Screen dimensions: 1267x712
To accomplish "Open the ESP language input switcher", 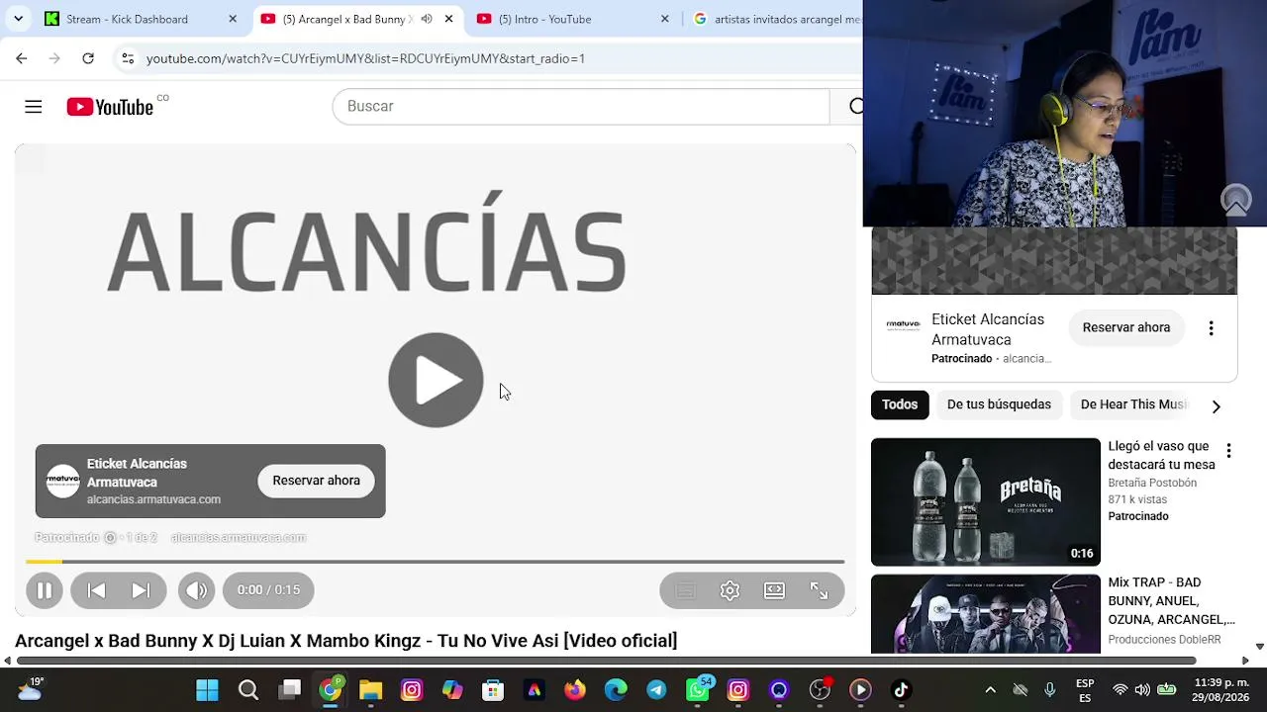I will 1085,690.
